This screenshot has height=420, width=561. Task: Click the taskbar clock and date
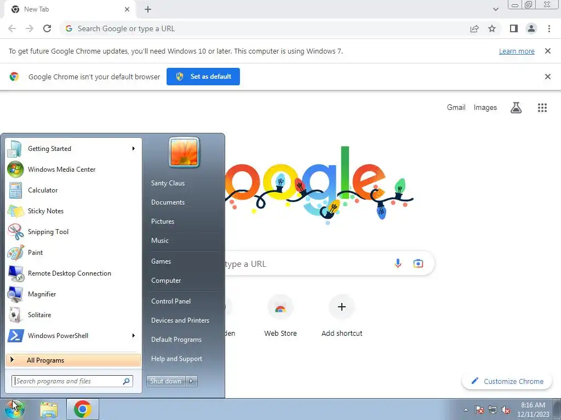[x=533, y=410]
